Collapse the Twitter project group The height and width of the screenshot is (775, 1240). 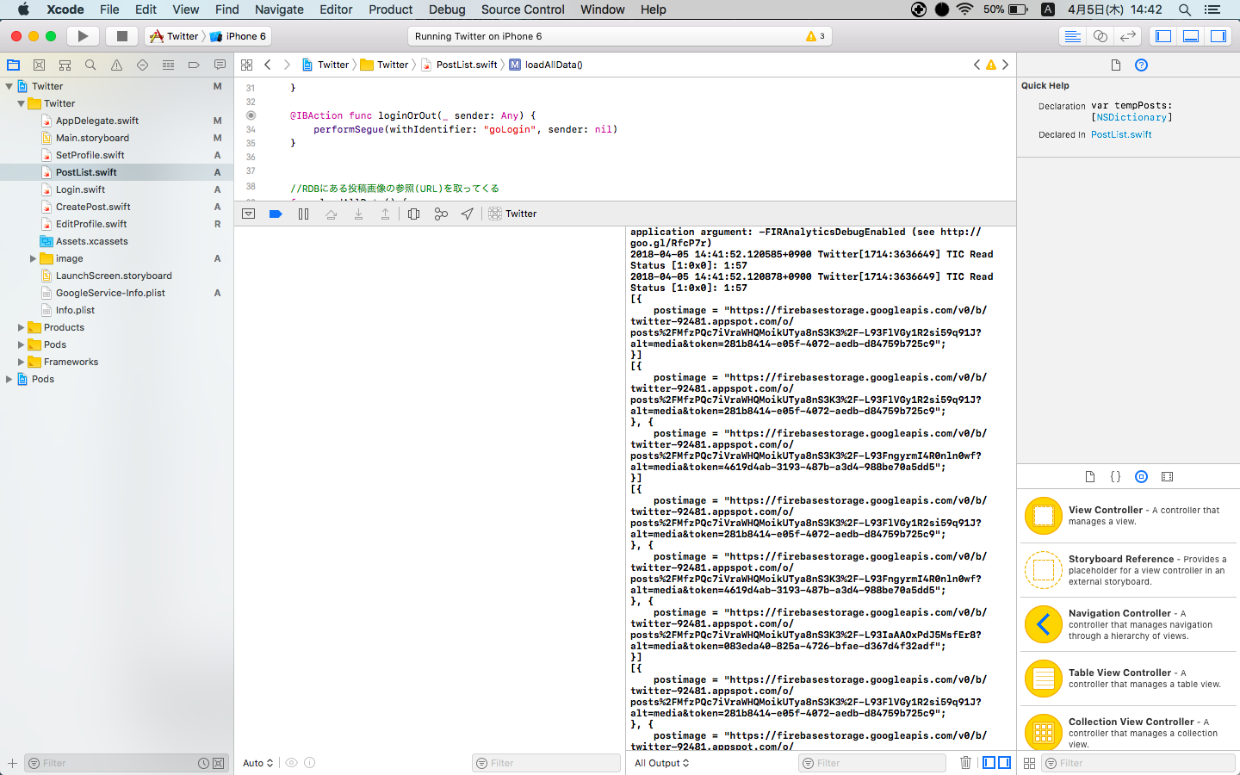coord(9,85)
